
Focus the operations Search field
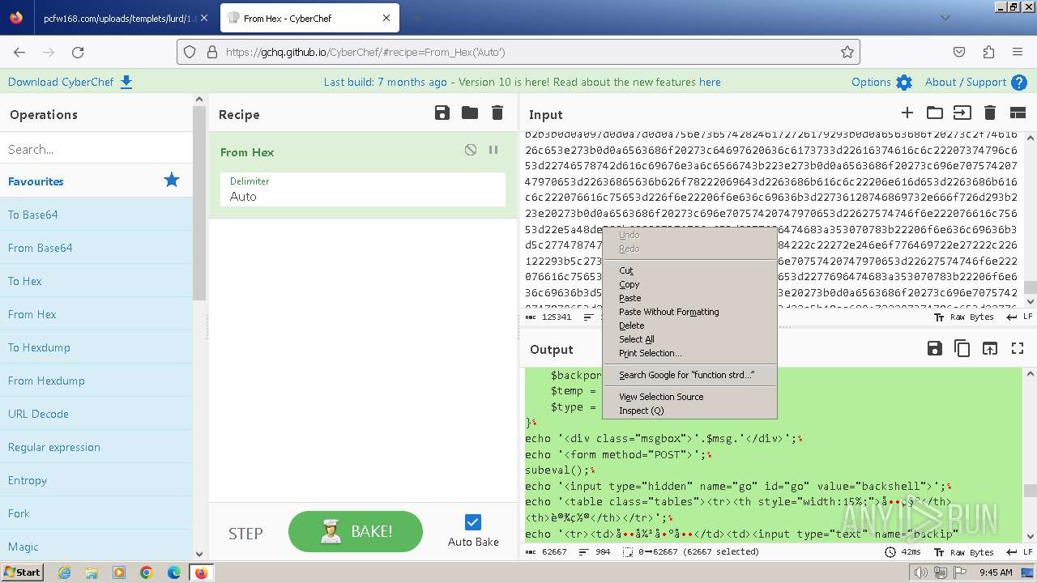click(96, 149)
